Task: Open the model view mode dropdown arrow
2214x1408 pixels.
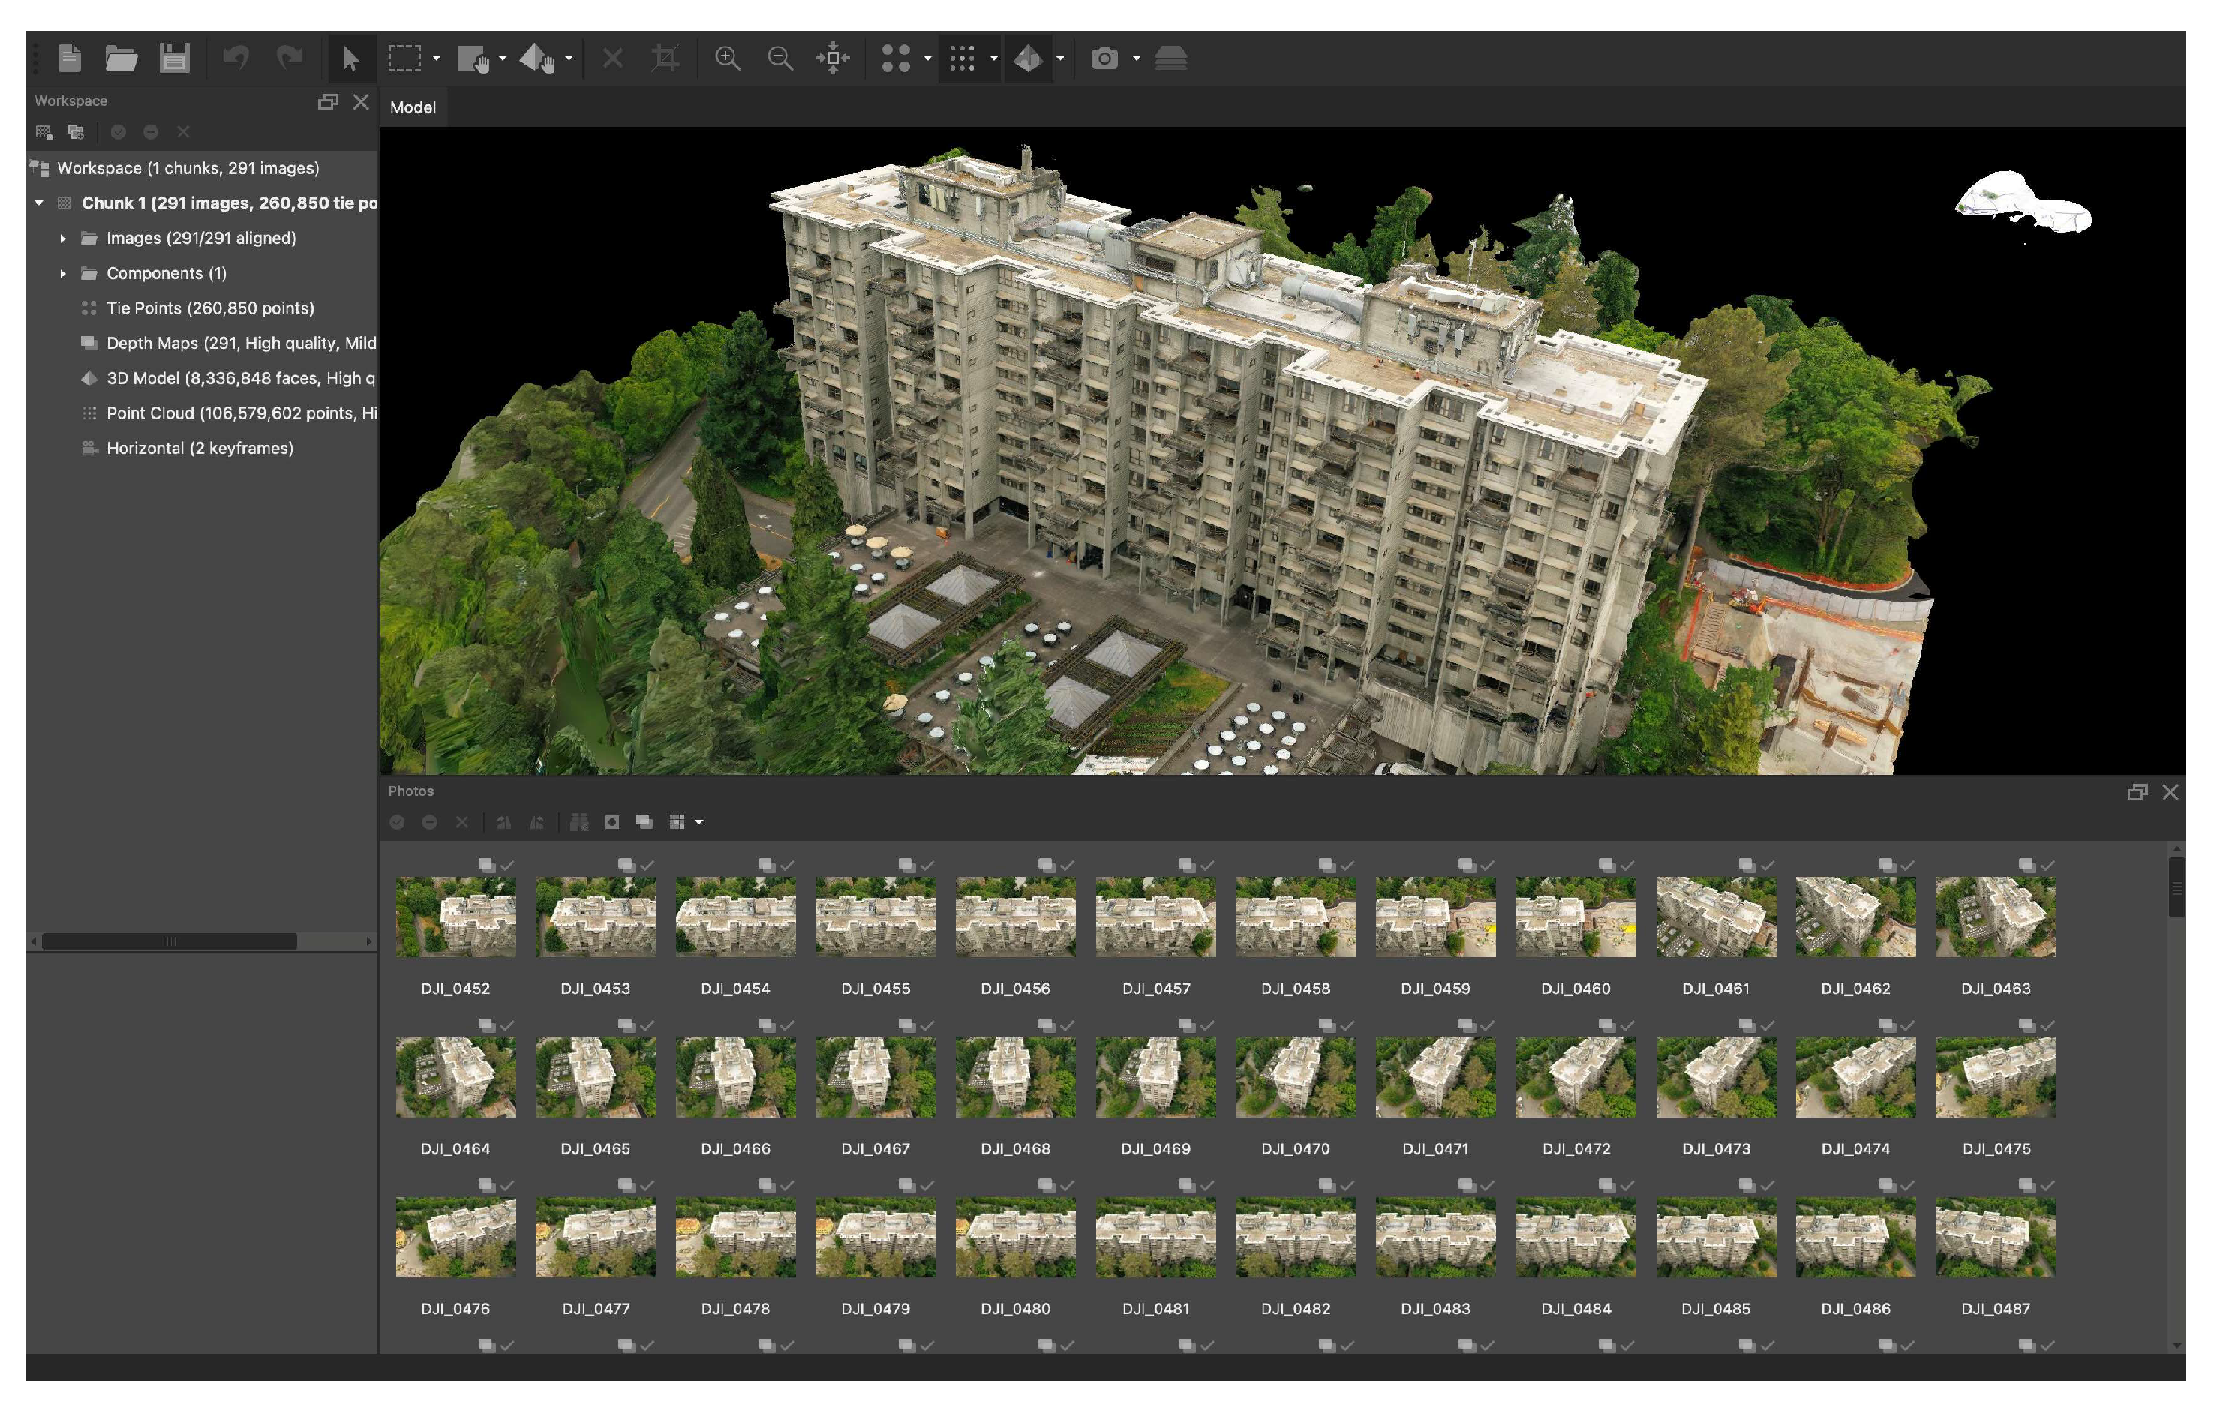Action: click(1060, 59)
